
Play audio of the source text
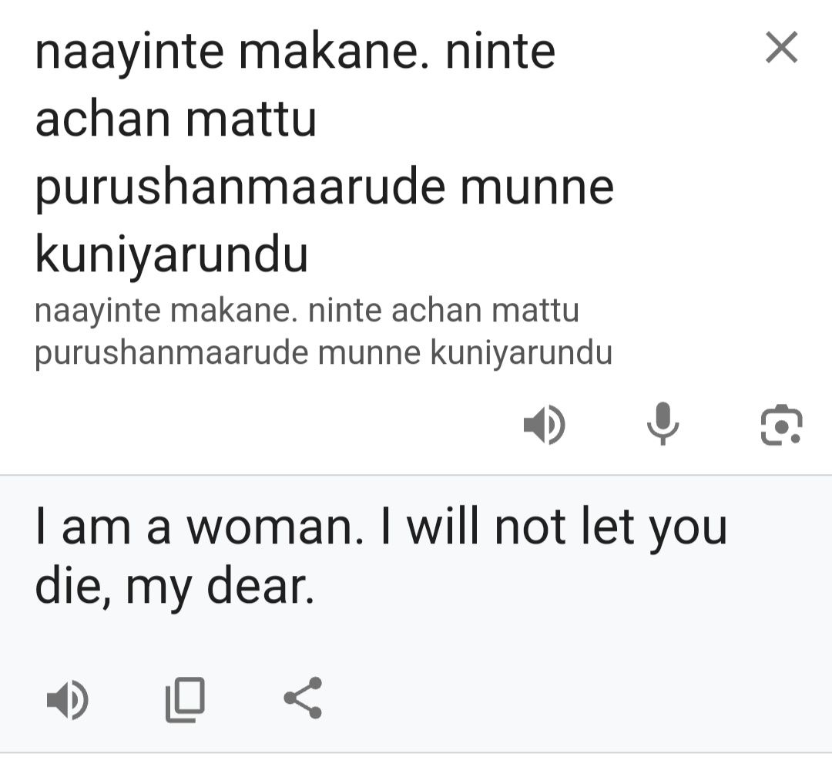pos(543,425)
